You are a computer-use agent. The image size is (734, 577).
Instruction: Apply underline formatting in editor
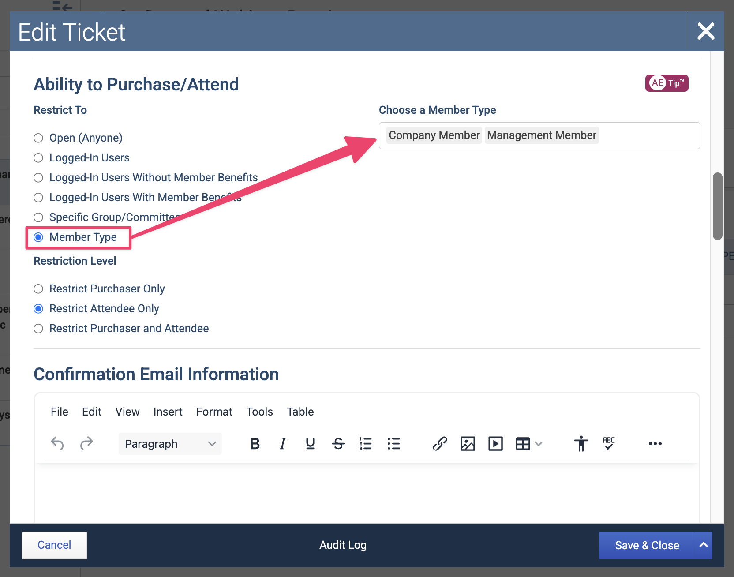click(310, 444)
